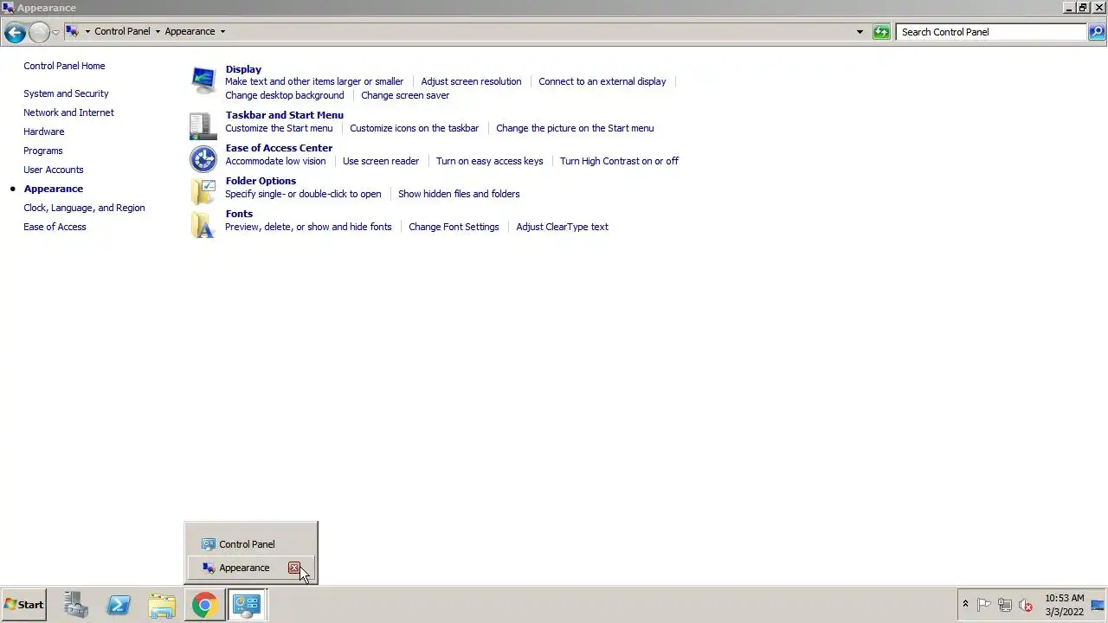Click the Folder Options heading
The height and width of the screenshot is (623, 1108).
coord(261,181)
